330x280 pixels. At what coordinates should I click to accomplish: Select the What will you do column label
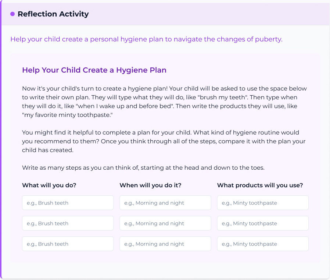coord(49,185)
